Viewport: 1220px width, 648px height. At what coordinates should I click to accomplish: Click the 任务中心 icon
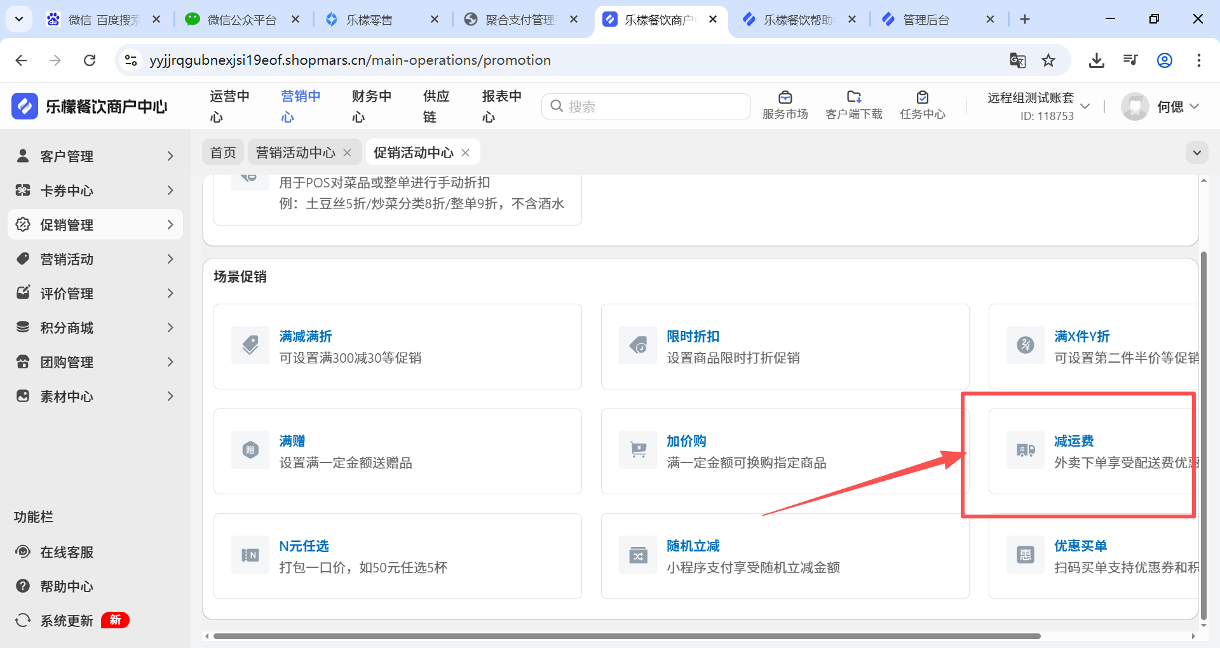click(923, 97)
